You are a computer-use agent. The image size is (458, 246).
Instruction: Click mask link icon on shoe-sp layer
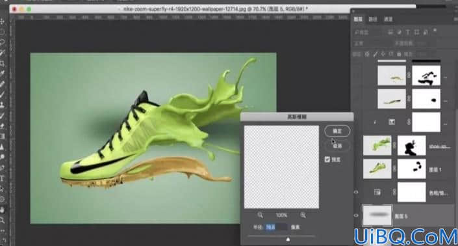(394, 145)
